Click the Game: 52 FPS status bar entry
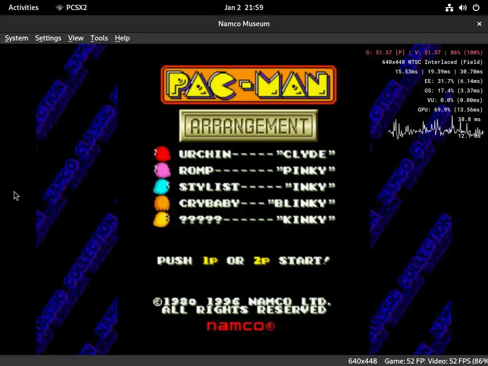488x366 pixels. tap(405, 361)
